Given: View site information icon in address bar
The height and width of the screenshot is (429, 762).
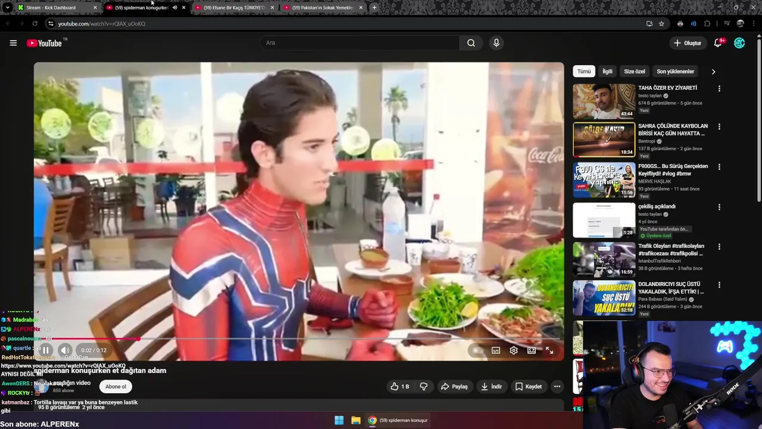Looking at the screenshot, I should click(x=51, y=24).
